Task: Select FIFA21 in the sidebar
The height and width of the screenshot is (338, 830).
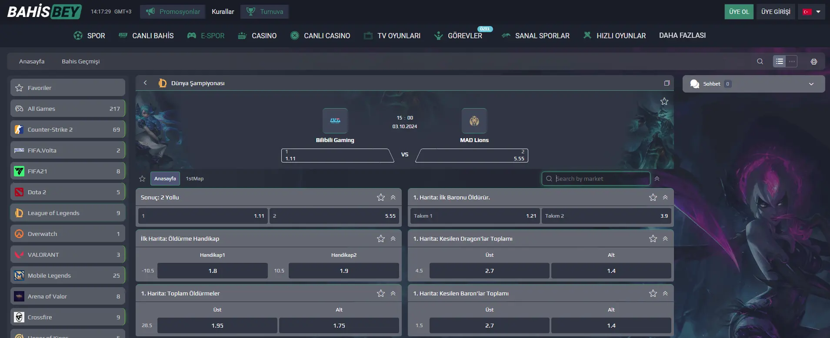Action: tap(68, 171)
